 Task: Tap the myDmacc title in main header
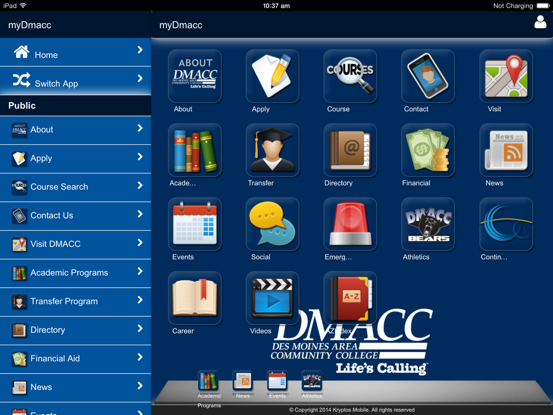(181, 25)
